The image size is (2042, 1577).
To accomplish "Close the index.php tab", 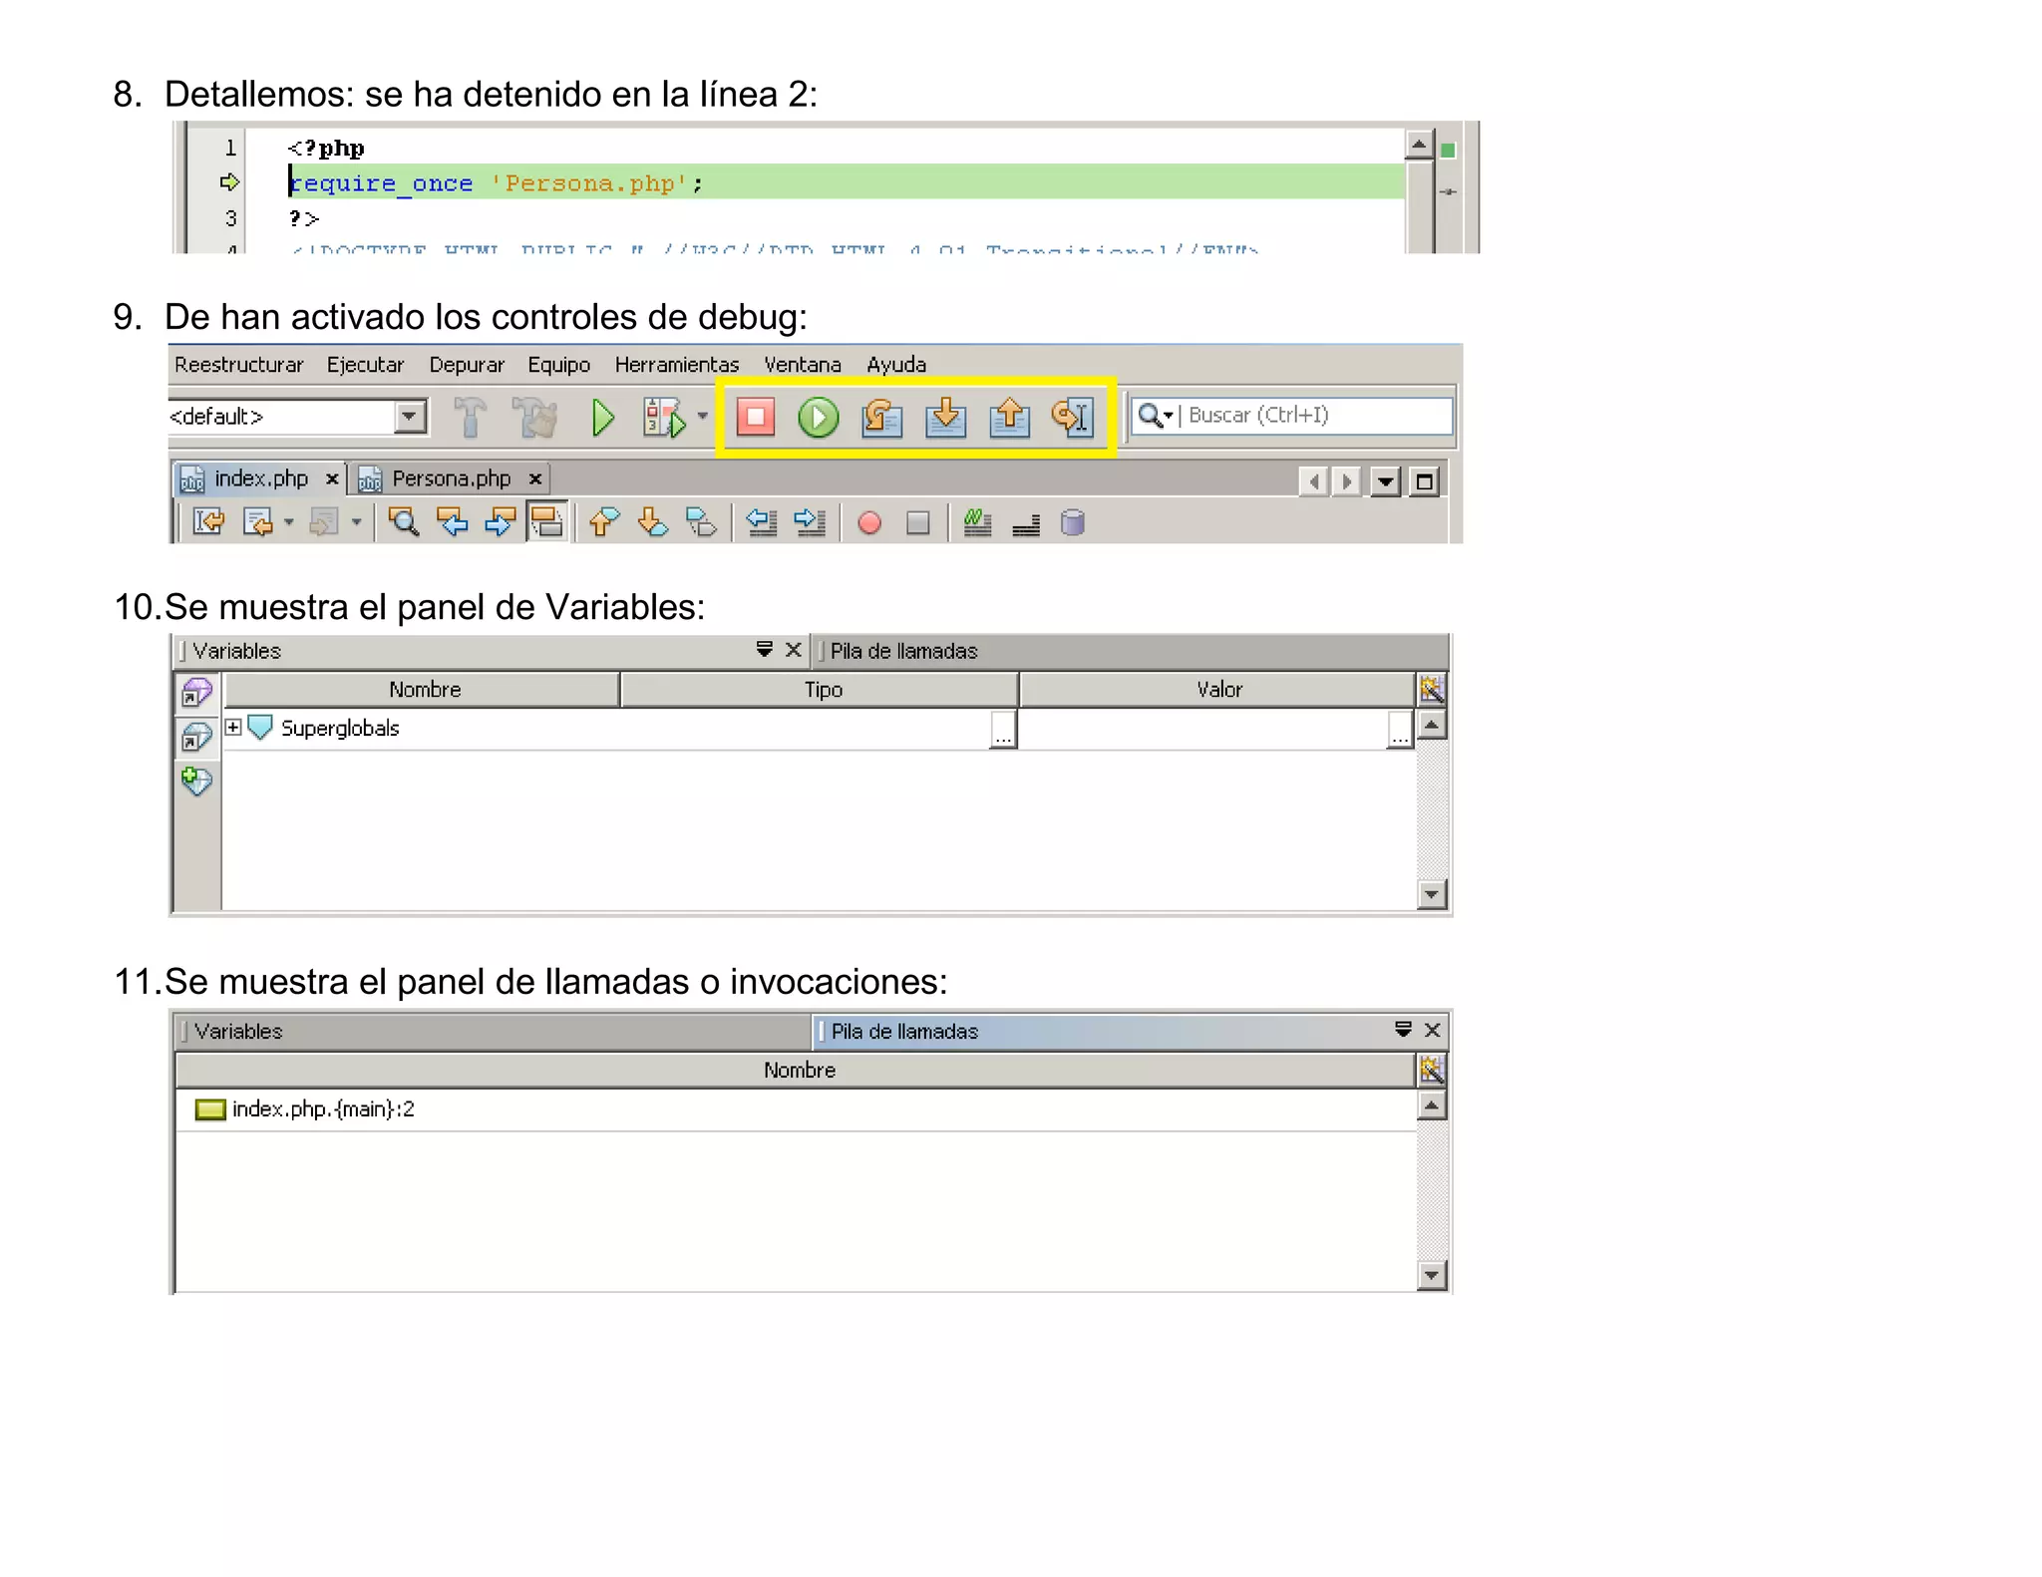I will tap(332, 479).
